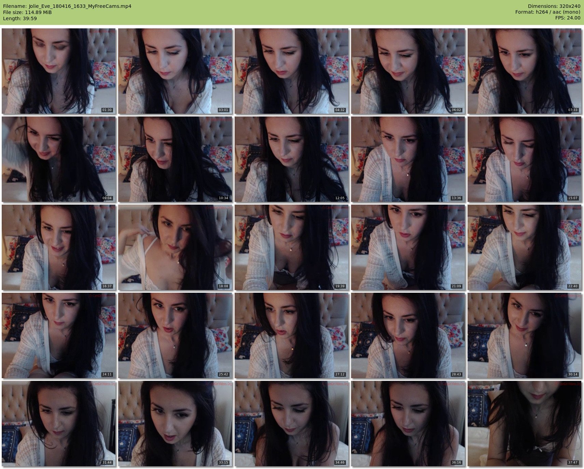
Task: Select the "Dimensions: 320x240" text
Action: pyautogui.click(x=554, y=6)
